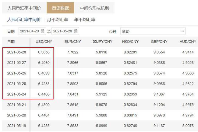Click USD/CNY value 6.4283
198x132 pixels.
[x=44, y=84]
